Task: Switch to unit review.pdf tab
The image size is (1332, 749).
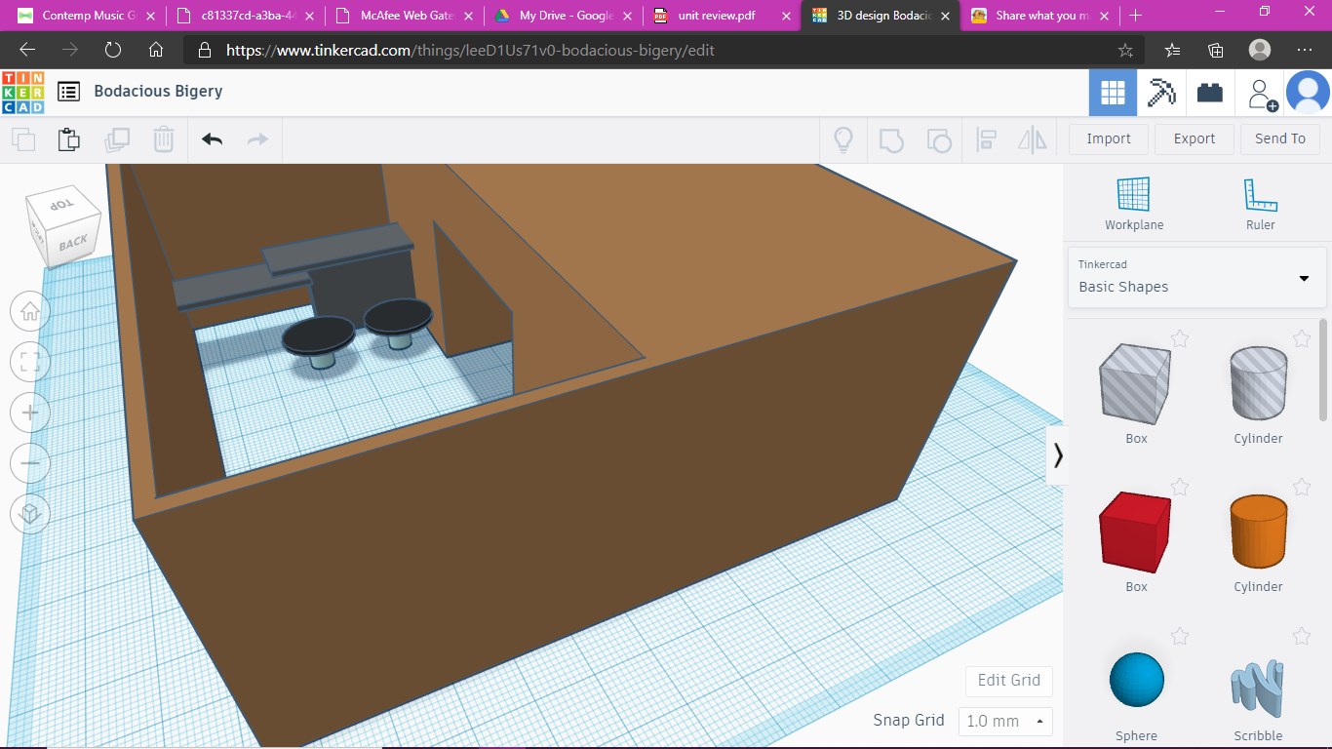Action: click(722, 16)
